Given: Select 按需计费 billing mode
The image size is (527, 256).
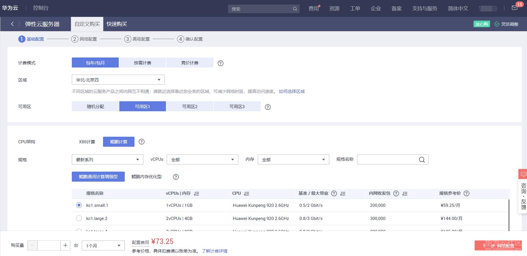Looking at the screenshot, I should pos(142,63).
